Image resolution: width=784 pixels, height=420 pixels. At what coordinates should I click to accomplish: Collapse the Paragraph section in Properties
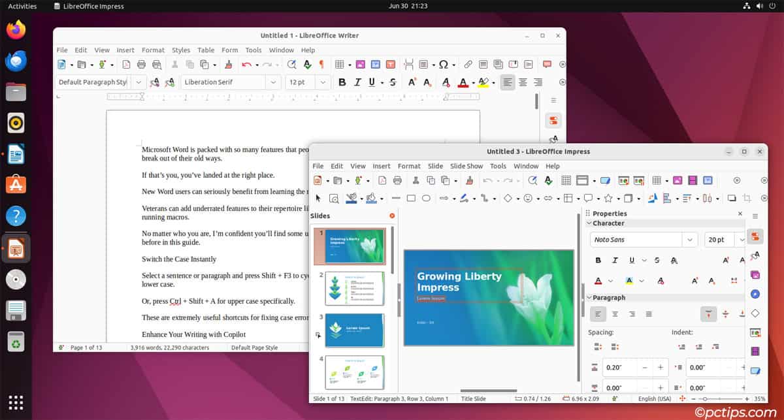(x=589, y=297)
